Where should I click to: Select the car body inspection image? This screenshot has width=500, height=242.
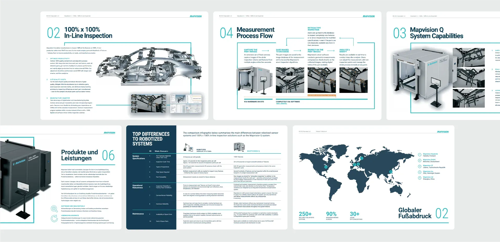[x=149, y=66]
